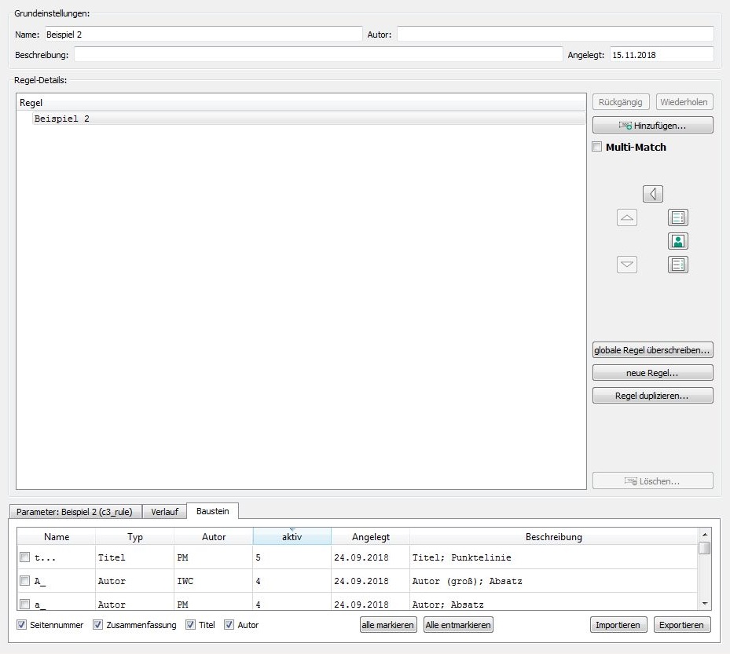Sort the table by the aktiv column
730x654 pixels.
[292, 536]
